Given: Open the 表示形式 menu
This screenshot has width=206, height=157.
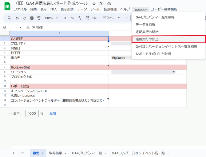Looking at the screenshot, I should point(67,9).
